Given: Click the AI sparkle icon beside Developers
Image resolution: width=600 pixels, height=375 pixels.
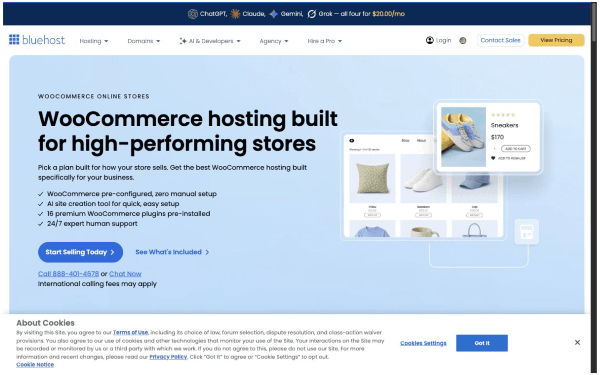Looking at the screenshot, I should coord(183,41).
